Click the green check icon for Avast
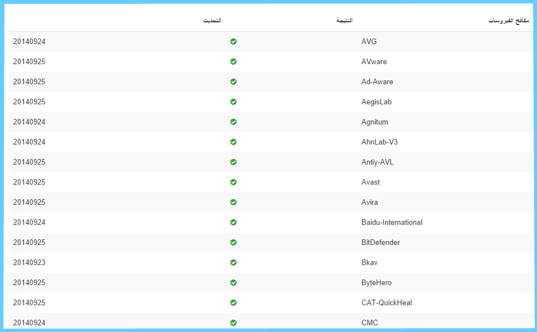 [233, 182]
